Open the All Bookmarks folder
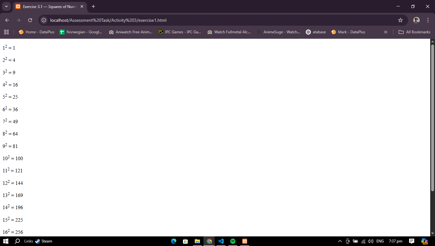435x246 pixels. pos(414,32)
